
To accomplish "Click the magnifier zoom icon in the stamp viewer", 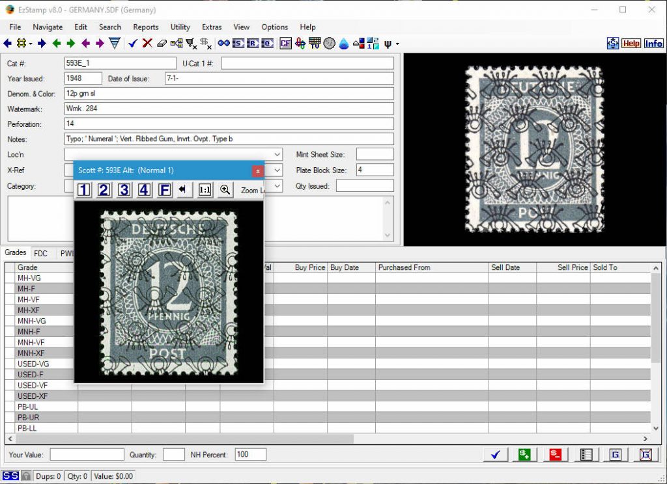I will (225, 189).
